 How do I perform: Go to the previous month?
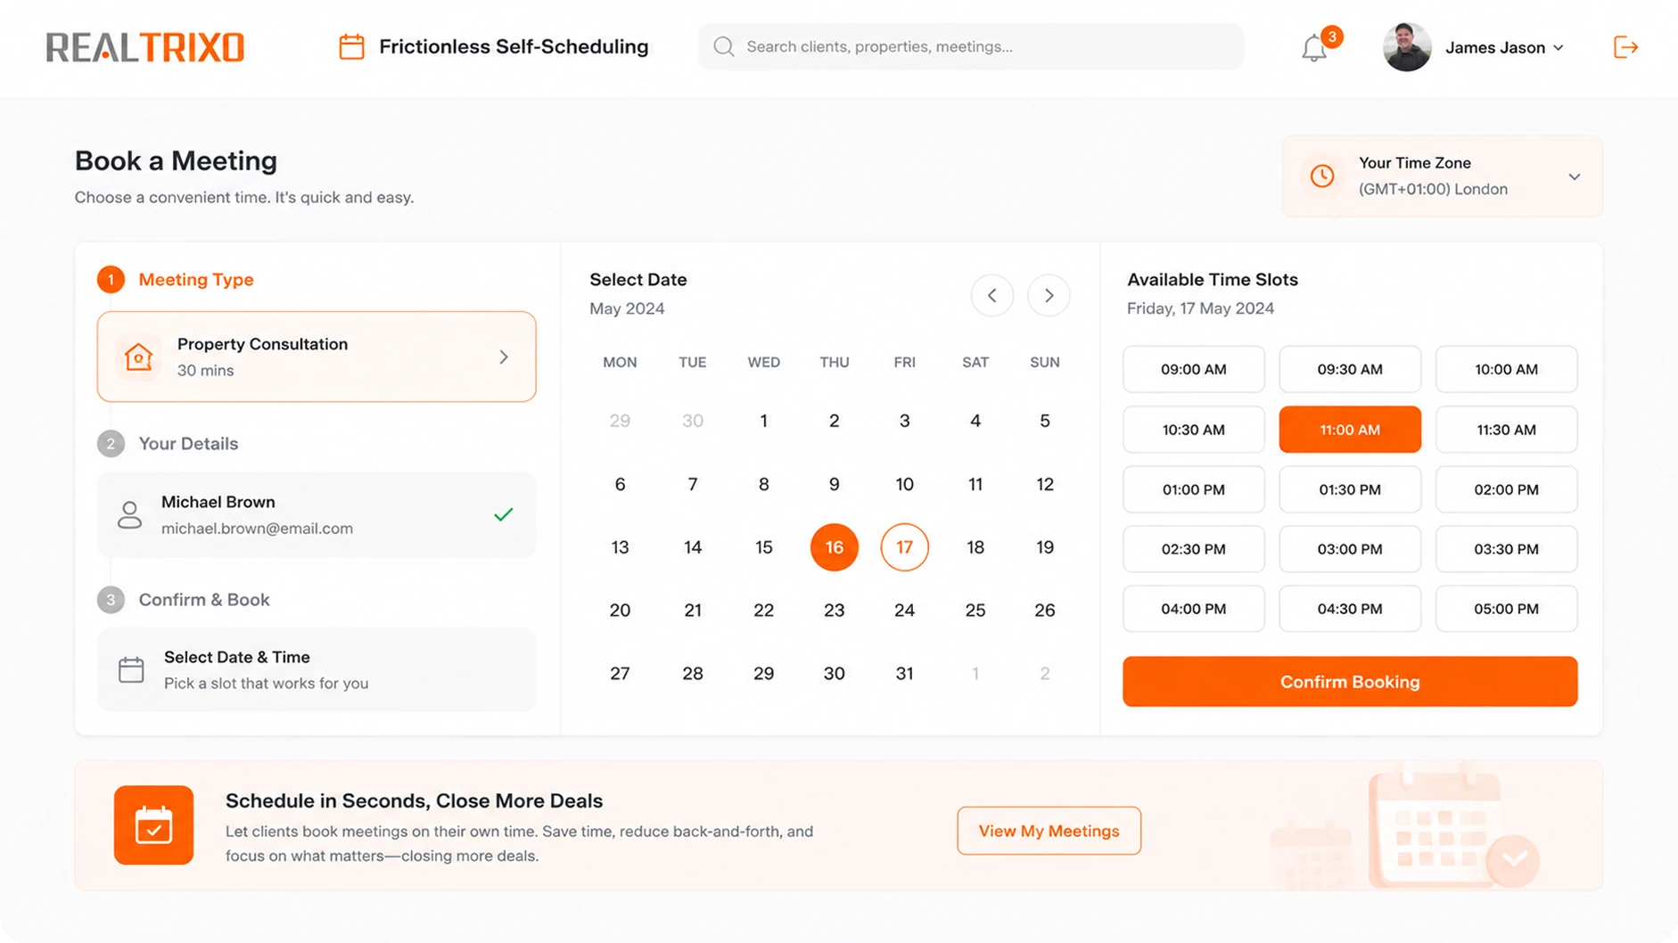coord(992,295)
